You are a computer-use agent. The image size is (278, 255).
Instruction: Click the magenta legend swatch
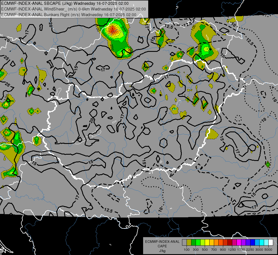[x=239, y=243]
